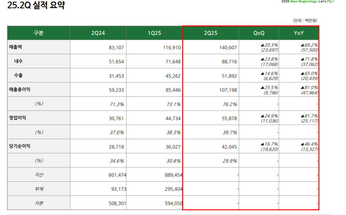Select the '구분' column header
The height and width of the screenshot is (215, 346).
click(x=39, y=33)
